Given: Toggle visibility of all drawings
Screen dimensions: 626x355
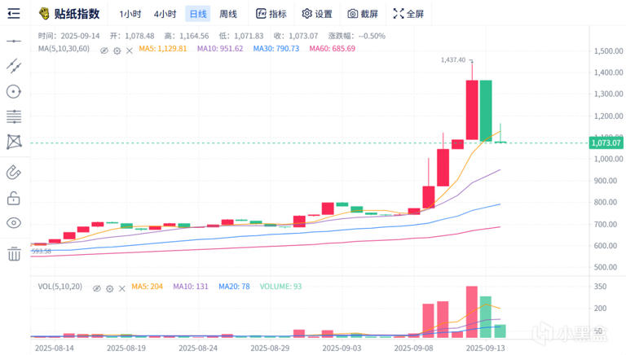Looking at the screenshot, I should [14, 223].
